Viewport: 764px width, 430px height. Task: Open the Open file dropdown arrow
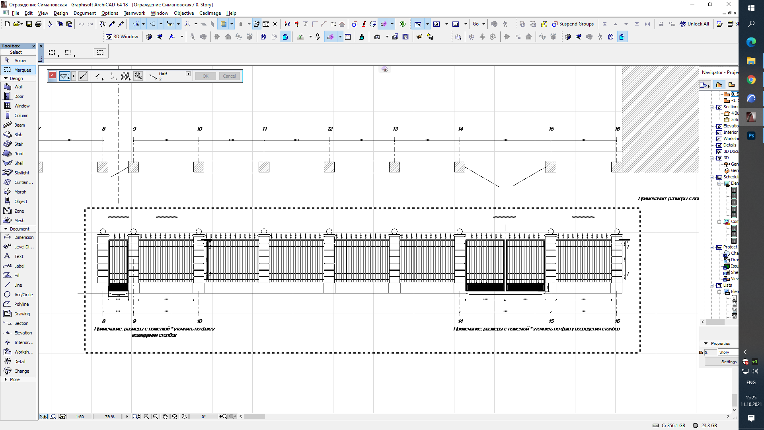21,24
